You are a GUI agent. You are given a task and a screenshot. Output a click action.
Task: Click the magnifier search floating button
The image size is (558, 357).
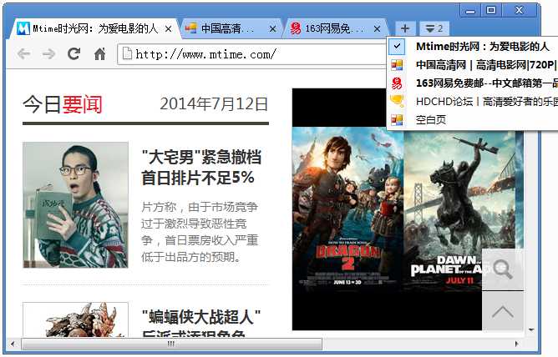[503, 269]
